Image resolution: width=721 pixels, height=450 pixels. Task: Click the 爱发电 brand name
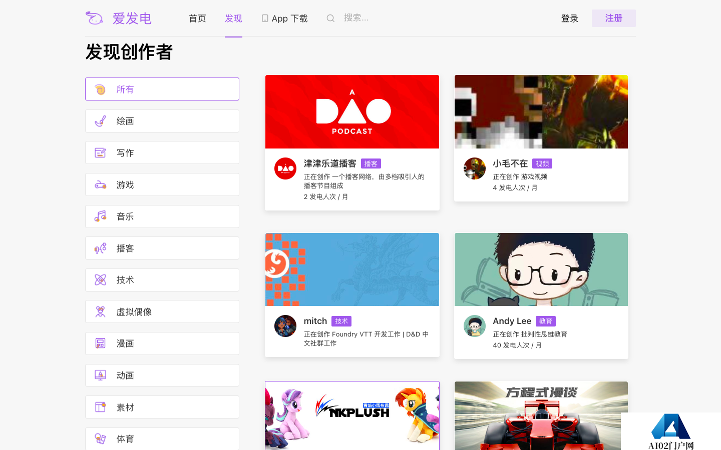(132, 18)
